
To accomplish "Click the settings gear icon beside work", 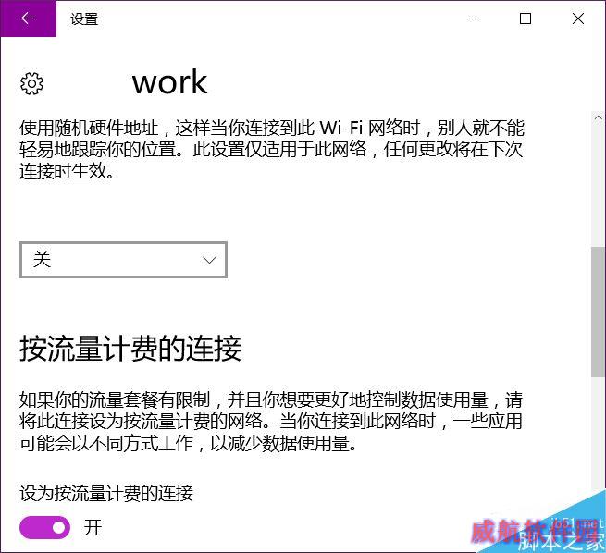I will point(31,83).
